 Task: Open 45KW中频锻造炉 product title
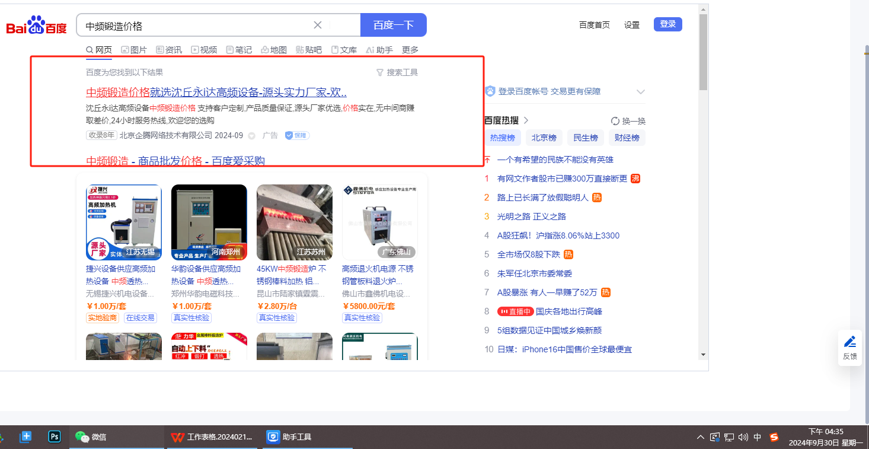[x=292, y=275]
